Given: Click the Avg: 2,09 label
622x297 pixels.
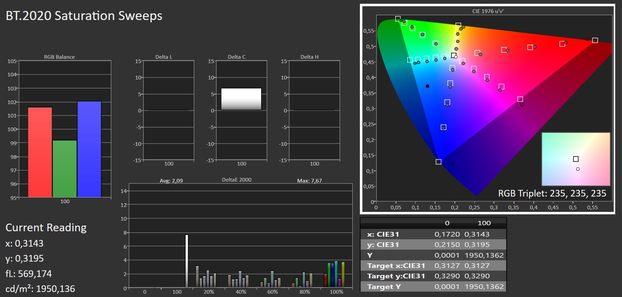Looking at the screenshot, I should 171,181.
